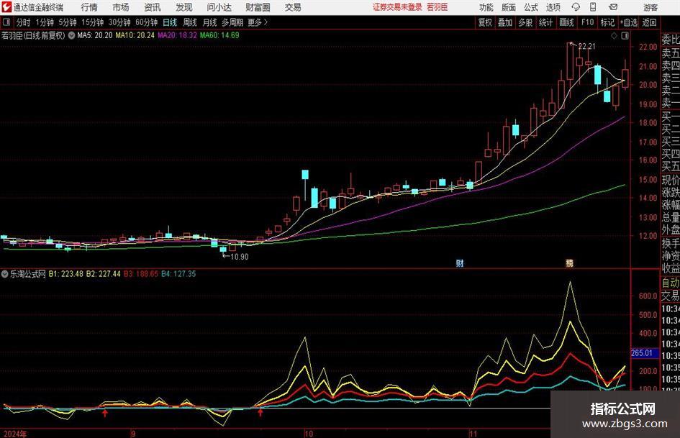680x438 pixels.
Task: Click the B1: 223.48 indicator value
Action: pyautogui.click(x=66, y=274)
